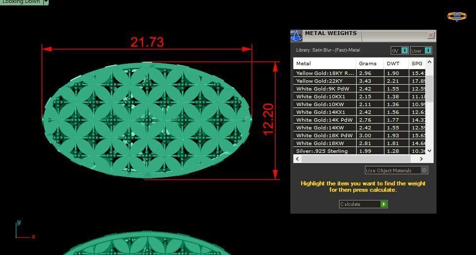
Task: Click the DWT column header
Action: pos(396,63)
